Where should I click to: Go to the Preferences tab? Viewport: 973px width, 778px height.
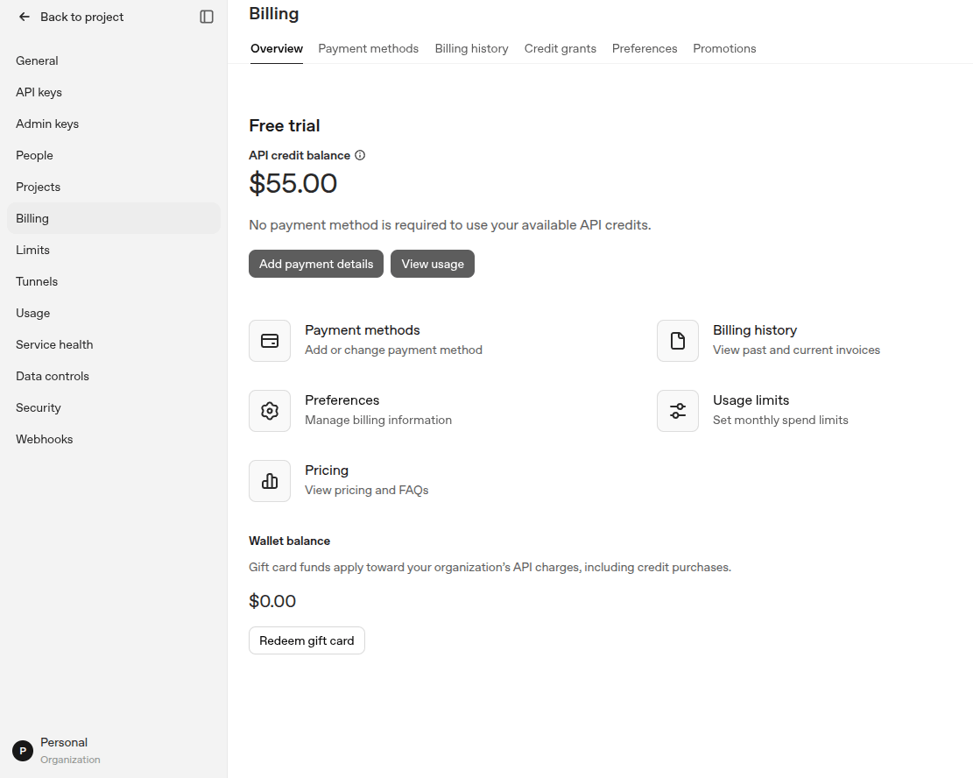[645, 48]
